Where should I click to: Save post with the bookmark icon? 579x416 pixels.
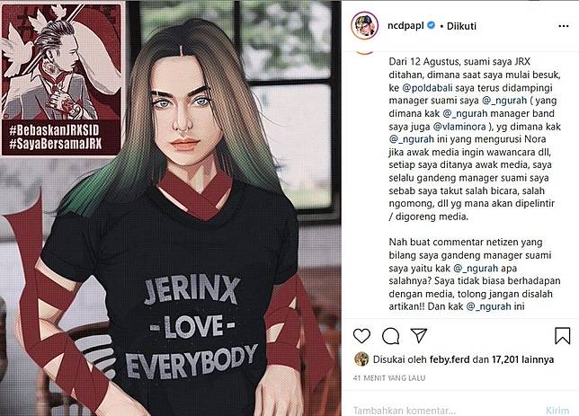click(563, 335)
